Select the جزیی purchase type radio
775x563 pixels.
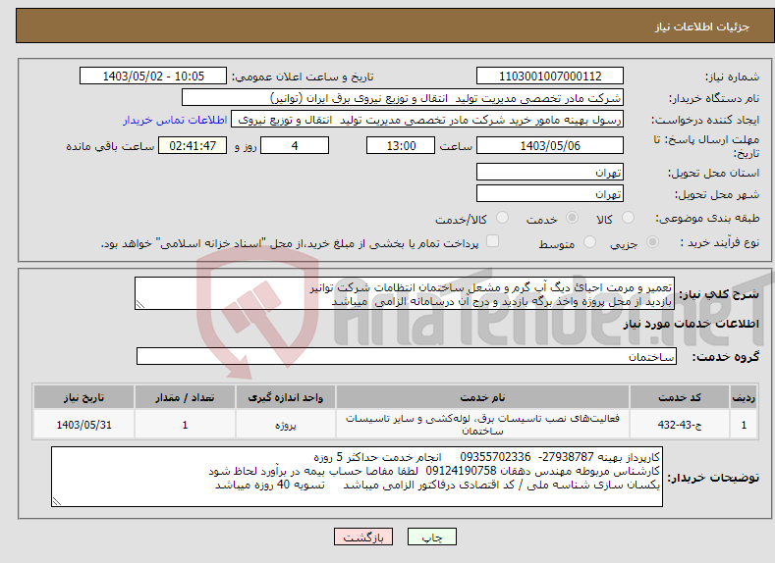pyautogui.click(x=652, y=242)
